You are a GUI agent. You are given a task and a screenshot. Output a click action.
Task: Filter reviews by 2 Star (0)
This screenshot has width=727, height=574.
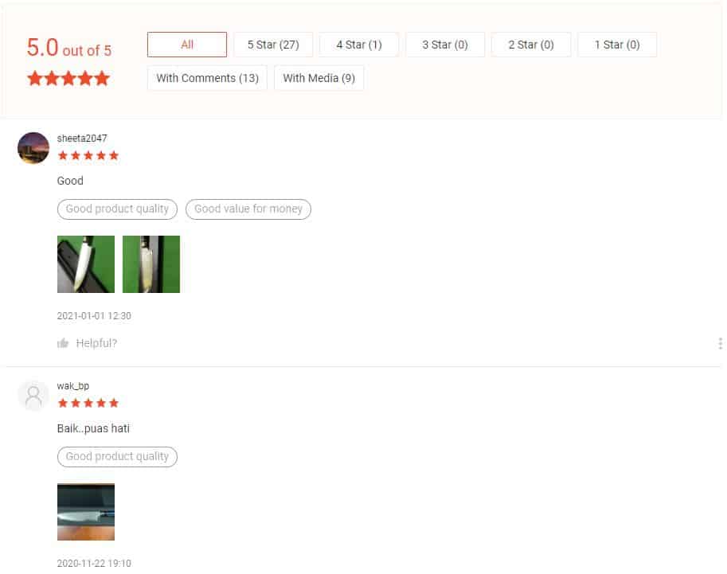[531, 45]
